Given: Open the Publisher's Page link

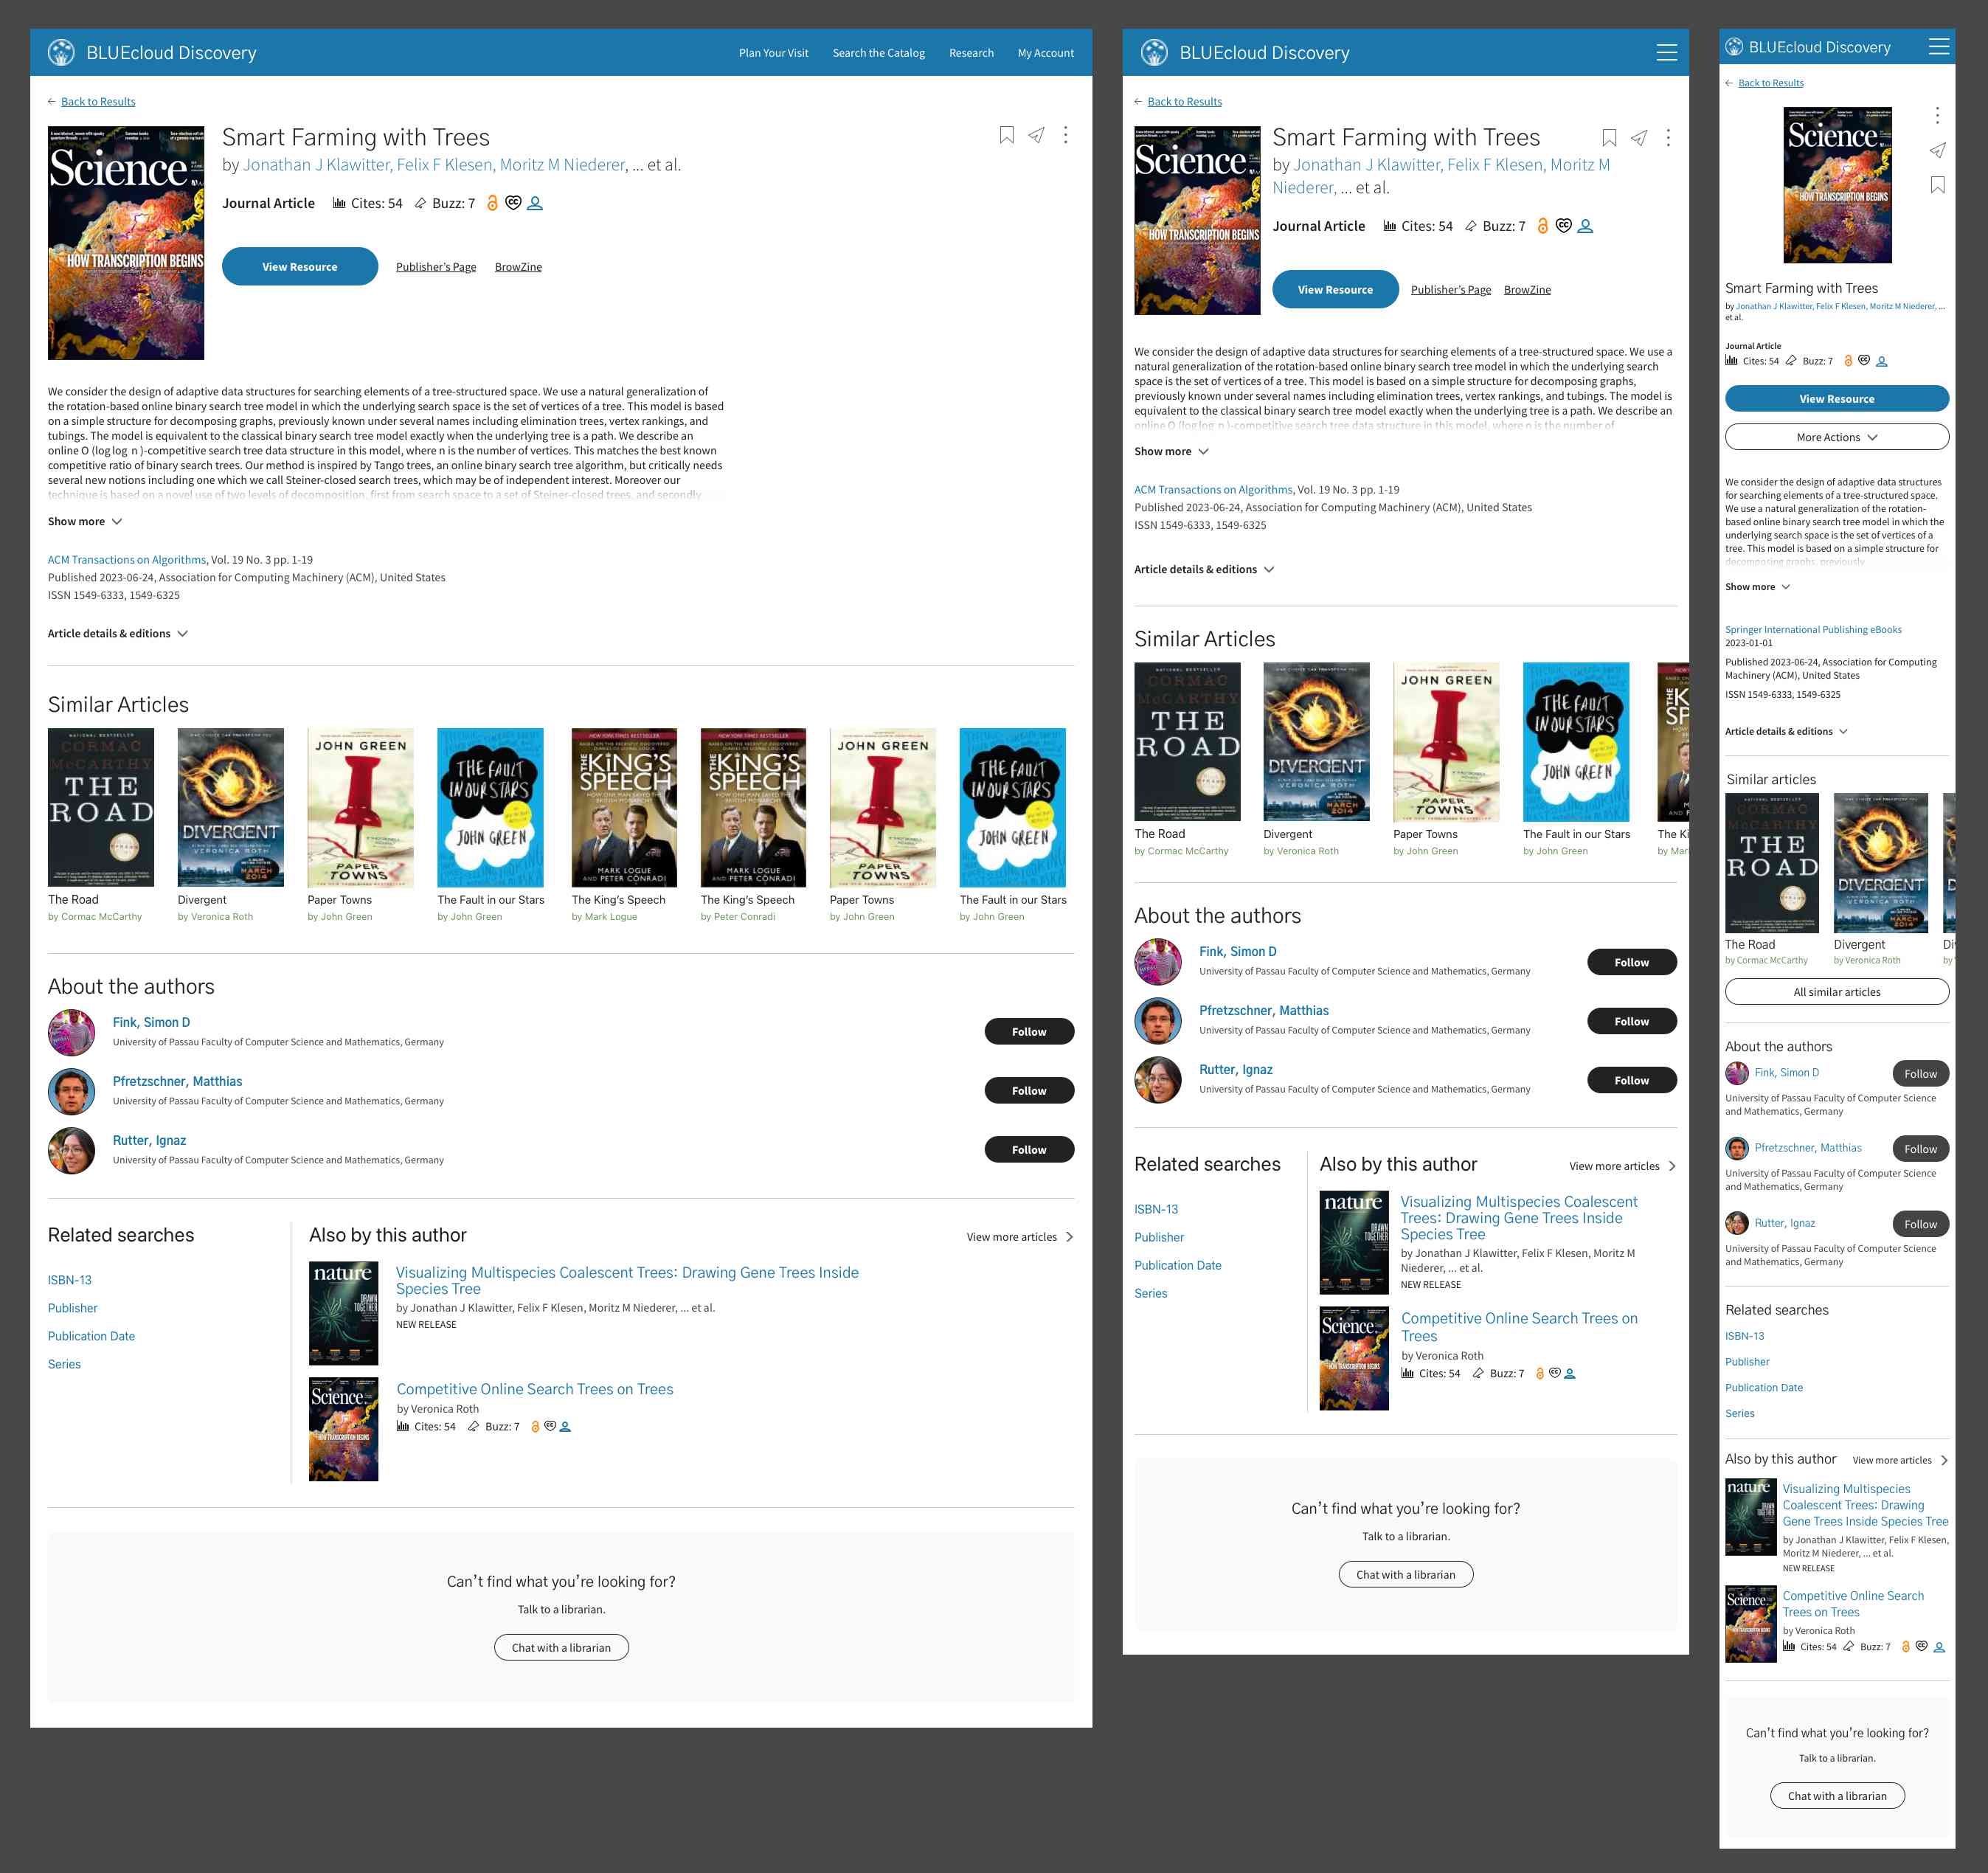Looking at the screenshot, I should pyautogui.click(x=436, y=266).
